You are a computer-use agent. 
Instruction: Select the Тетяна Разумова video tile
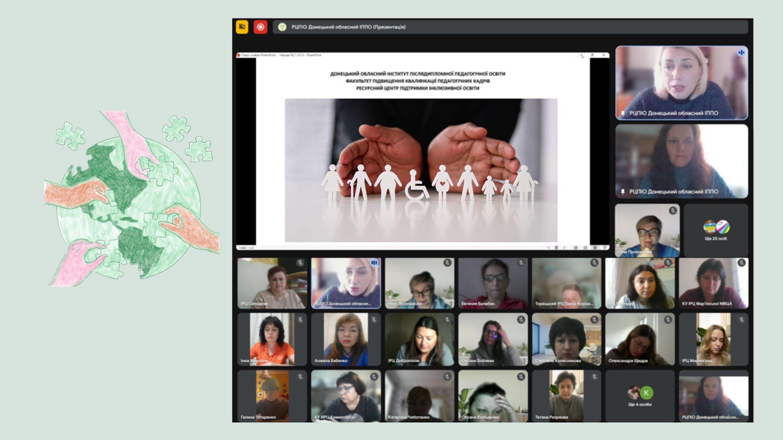pyautogui.click(x=566, y=396)
